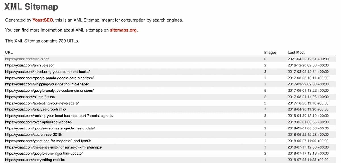This screenshot has width=341, height=163.
Task: Open the search-seo-2018 URL
Action: tap(34, 135)
